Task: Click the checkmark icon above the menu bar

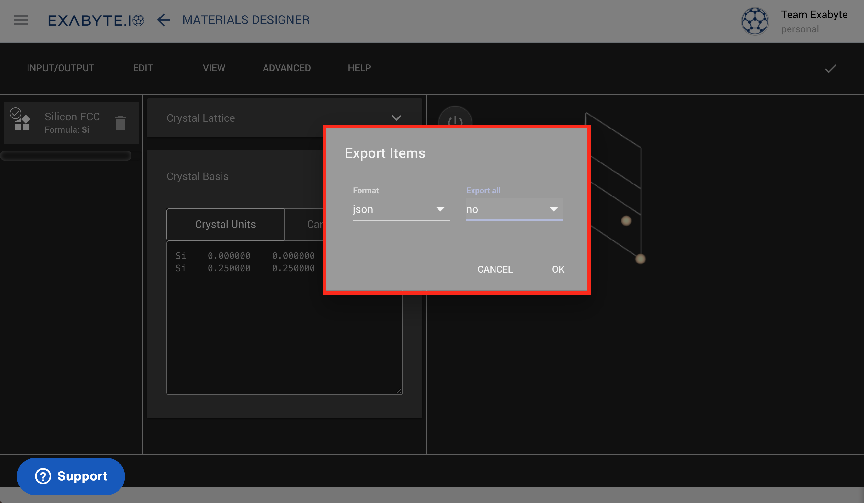Action: (831, 68)
